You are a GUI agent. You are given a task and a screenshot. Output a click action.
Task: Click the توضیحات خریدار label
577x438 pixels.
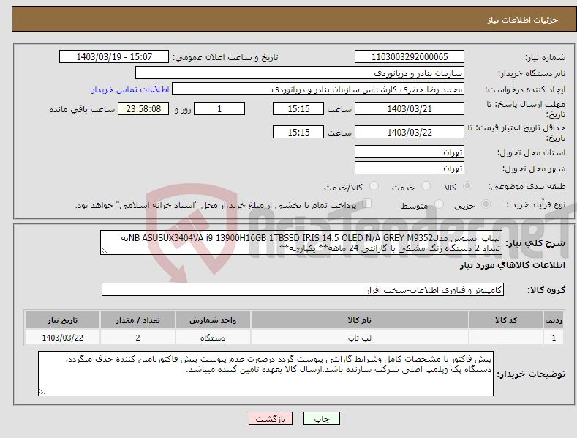(531, 374)
